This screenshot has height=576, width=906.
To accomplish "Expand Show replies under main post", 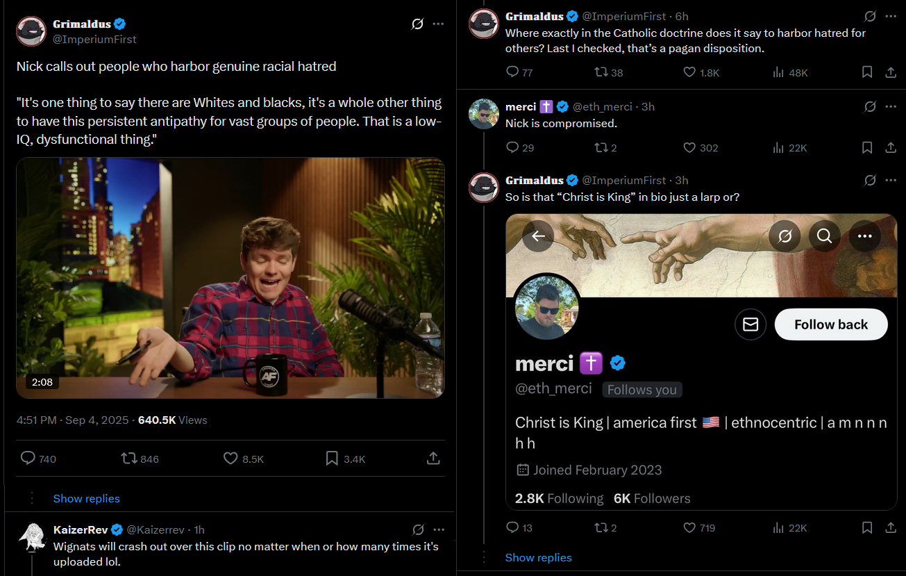I will pos(86,498).
